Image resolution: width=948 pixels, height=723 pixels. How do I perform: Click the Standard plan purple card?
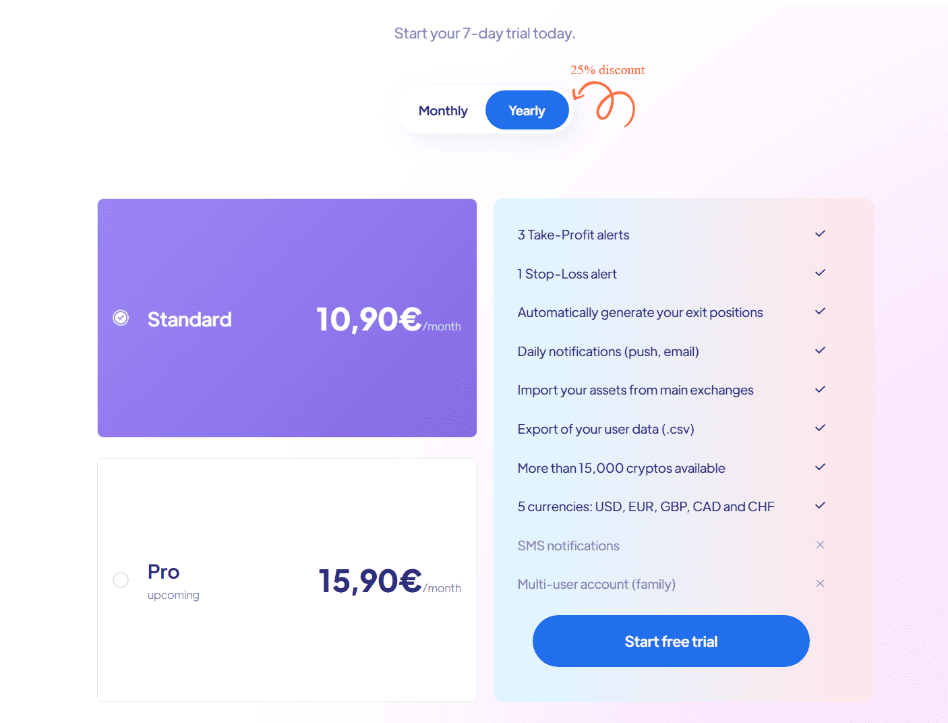(287, 384)
